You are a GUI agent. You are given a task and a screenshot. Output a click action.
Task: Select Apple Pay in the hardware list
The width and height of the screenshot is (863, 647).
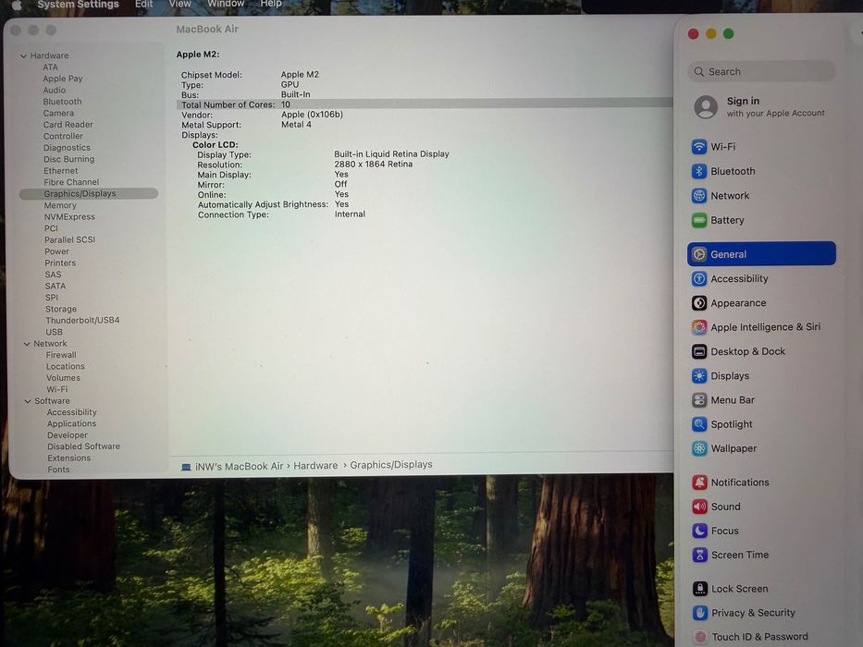tap(63, 79)
